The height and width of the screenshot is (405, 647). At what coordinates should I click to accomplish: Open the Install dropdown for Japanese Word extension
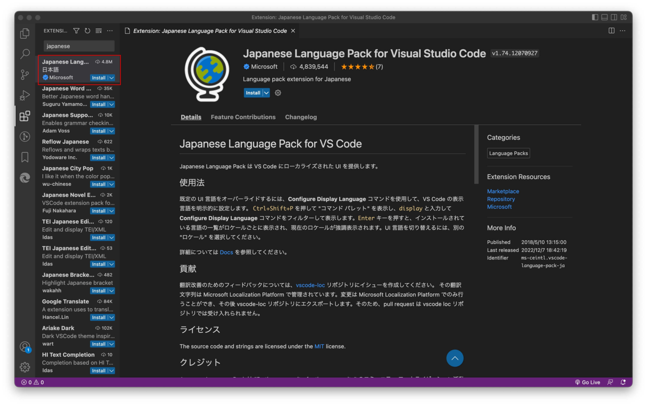[111, 104]
